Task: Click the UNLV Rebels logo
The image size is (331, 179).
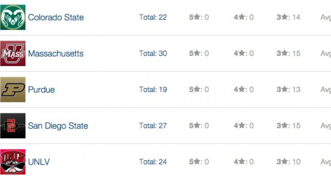Action: click(13, 162)
